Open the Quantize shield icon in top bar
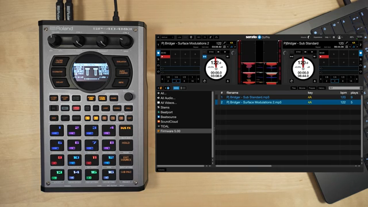This screenshot has width=368, height=207. [x=191, y=37]
